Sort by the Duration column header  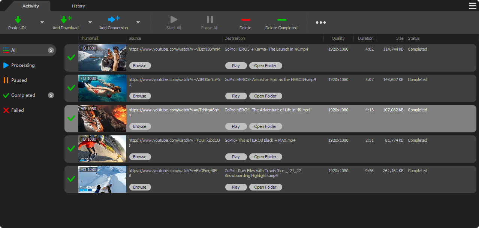365,38
